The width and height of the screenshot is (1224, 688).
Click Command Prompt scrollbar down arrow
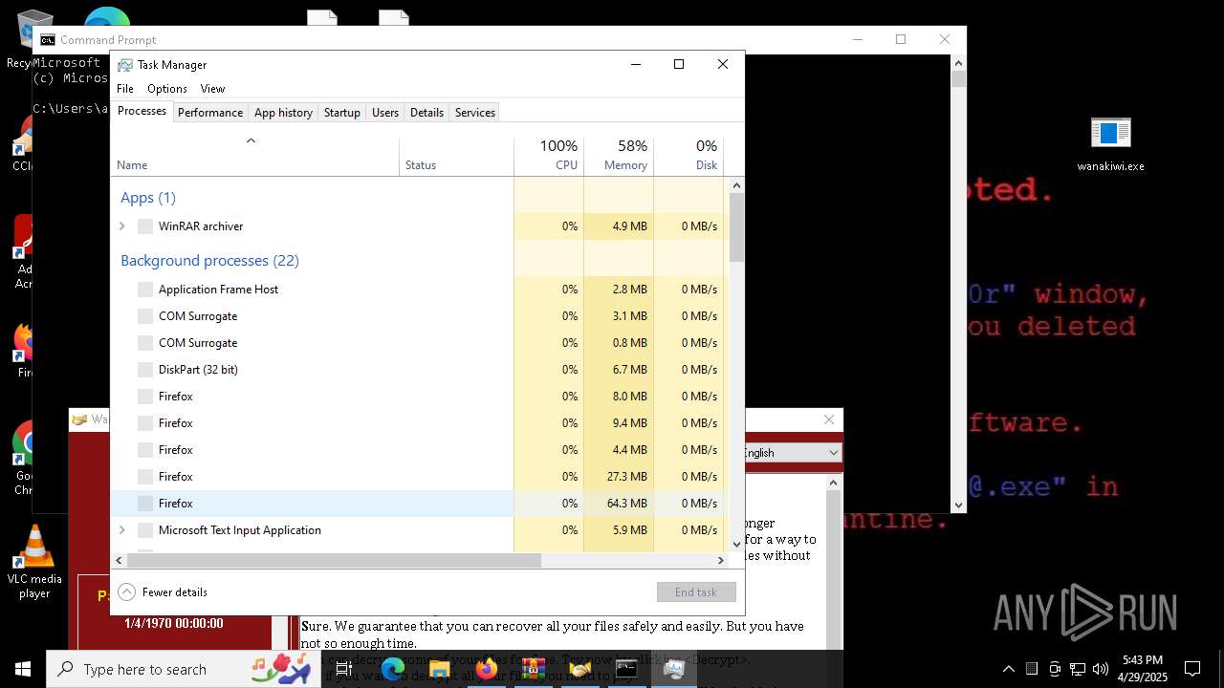[x=958, y=505]
